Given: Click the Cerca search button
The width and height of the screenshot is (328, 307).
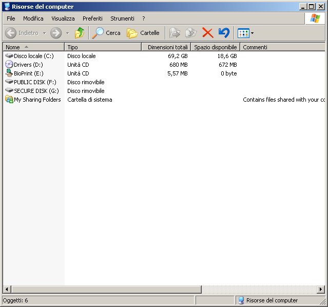Looking at the screenshot, I should (x=106, y=33).
